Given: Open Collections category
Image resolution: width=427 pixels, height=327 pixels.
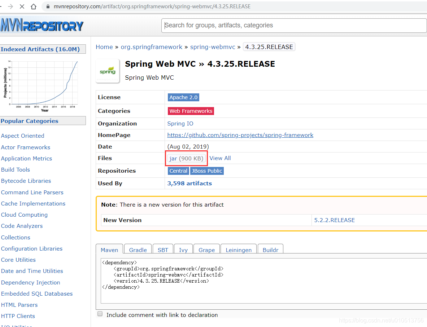Looking at the screenshot, I should click(x=16, y=237).
